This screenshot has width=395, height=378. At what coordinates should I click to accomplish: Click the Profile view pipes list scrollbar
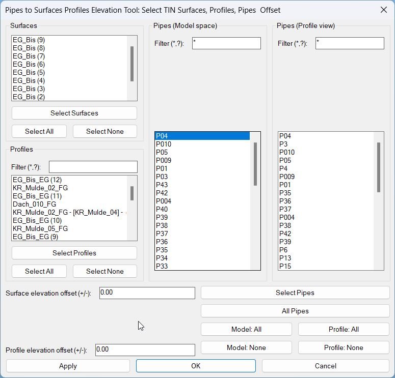click(x=378, y=167)
